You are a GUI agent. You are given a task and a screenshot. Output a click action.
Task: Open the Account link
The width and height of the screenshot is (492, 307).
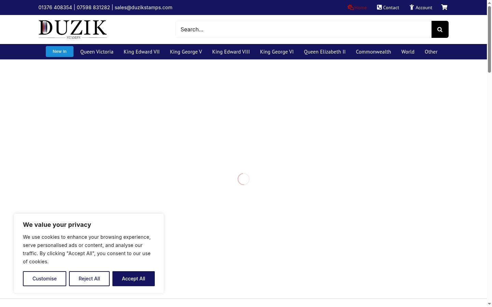pos(421,8)
